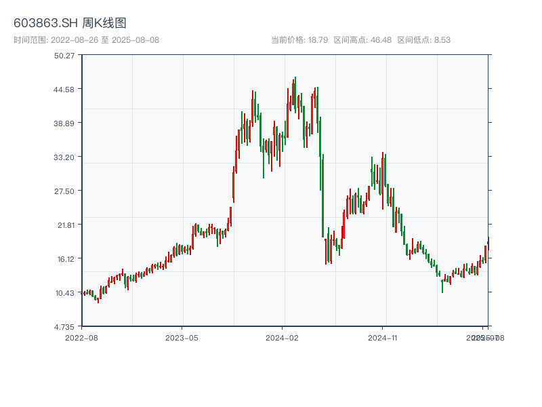Select the 时间范围 date range text
542x407 pixels.
(x=87, y=40)
